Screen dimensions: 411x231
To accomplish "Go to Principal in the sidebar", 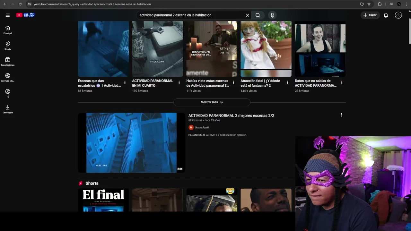I will [8, 30].
